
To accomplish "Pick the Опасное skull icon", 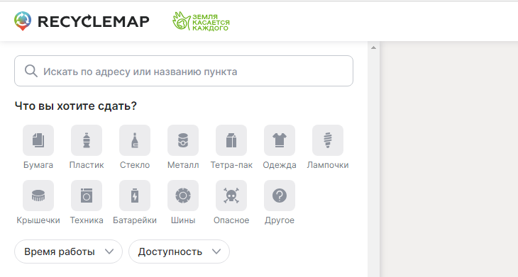I will (231, 196).
